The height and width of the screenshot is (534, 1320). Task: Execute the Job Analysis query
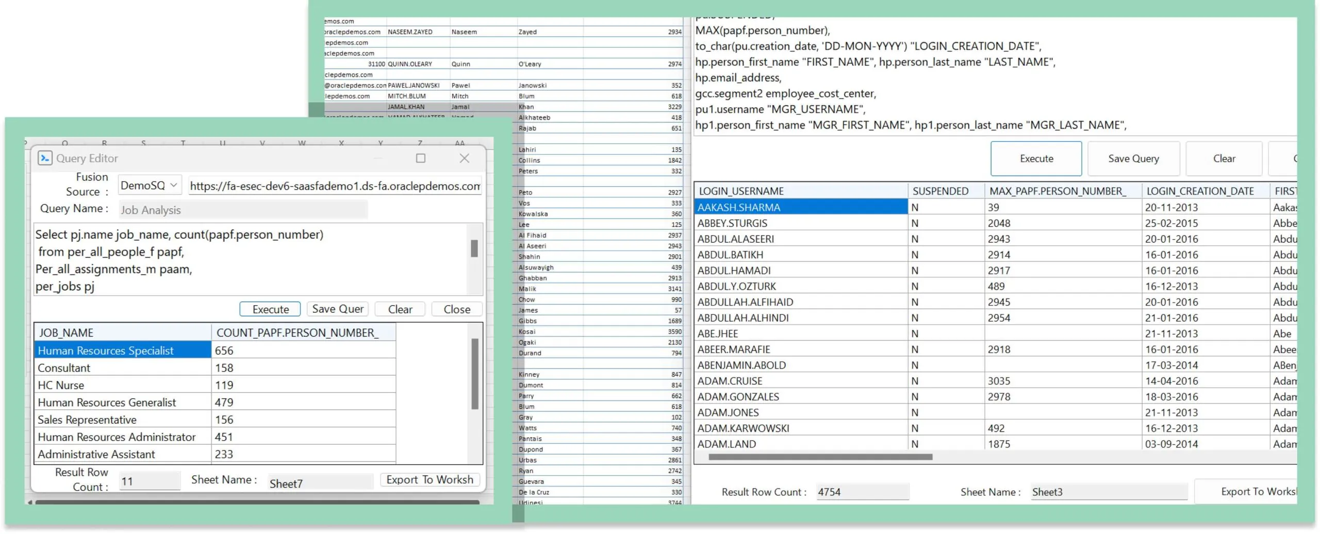[x=270, y=309]
